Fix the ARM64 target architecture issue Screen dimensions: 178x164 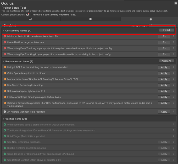point(164,42)
